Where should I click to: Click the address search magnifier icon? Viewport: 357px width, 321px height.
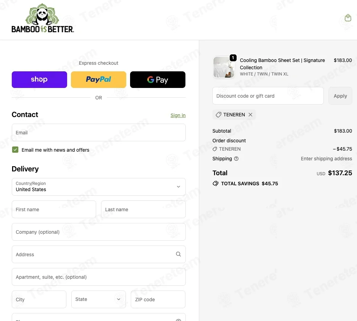click(x=178, y=254)
